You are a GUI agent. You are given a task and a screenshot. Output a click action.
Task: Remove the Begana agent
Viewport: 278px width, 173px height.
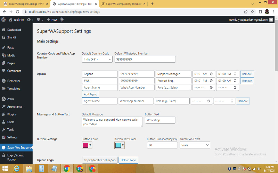point(247,74)
